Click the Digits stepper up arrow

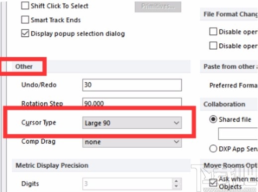click(176, 181)
